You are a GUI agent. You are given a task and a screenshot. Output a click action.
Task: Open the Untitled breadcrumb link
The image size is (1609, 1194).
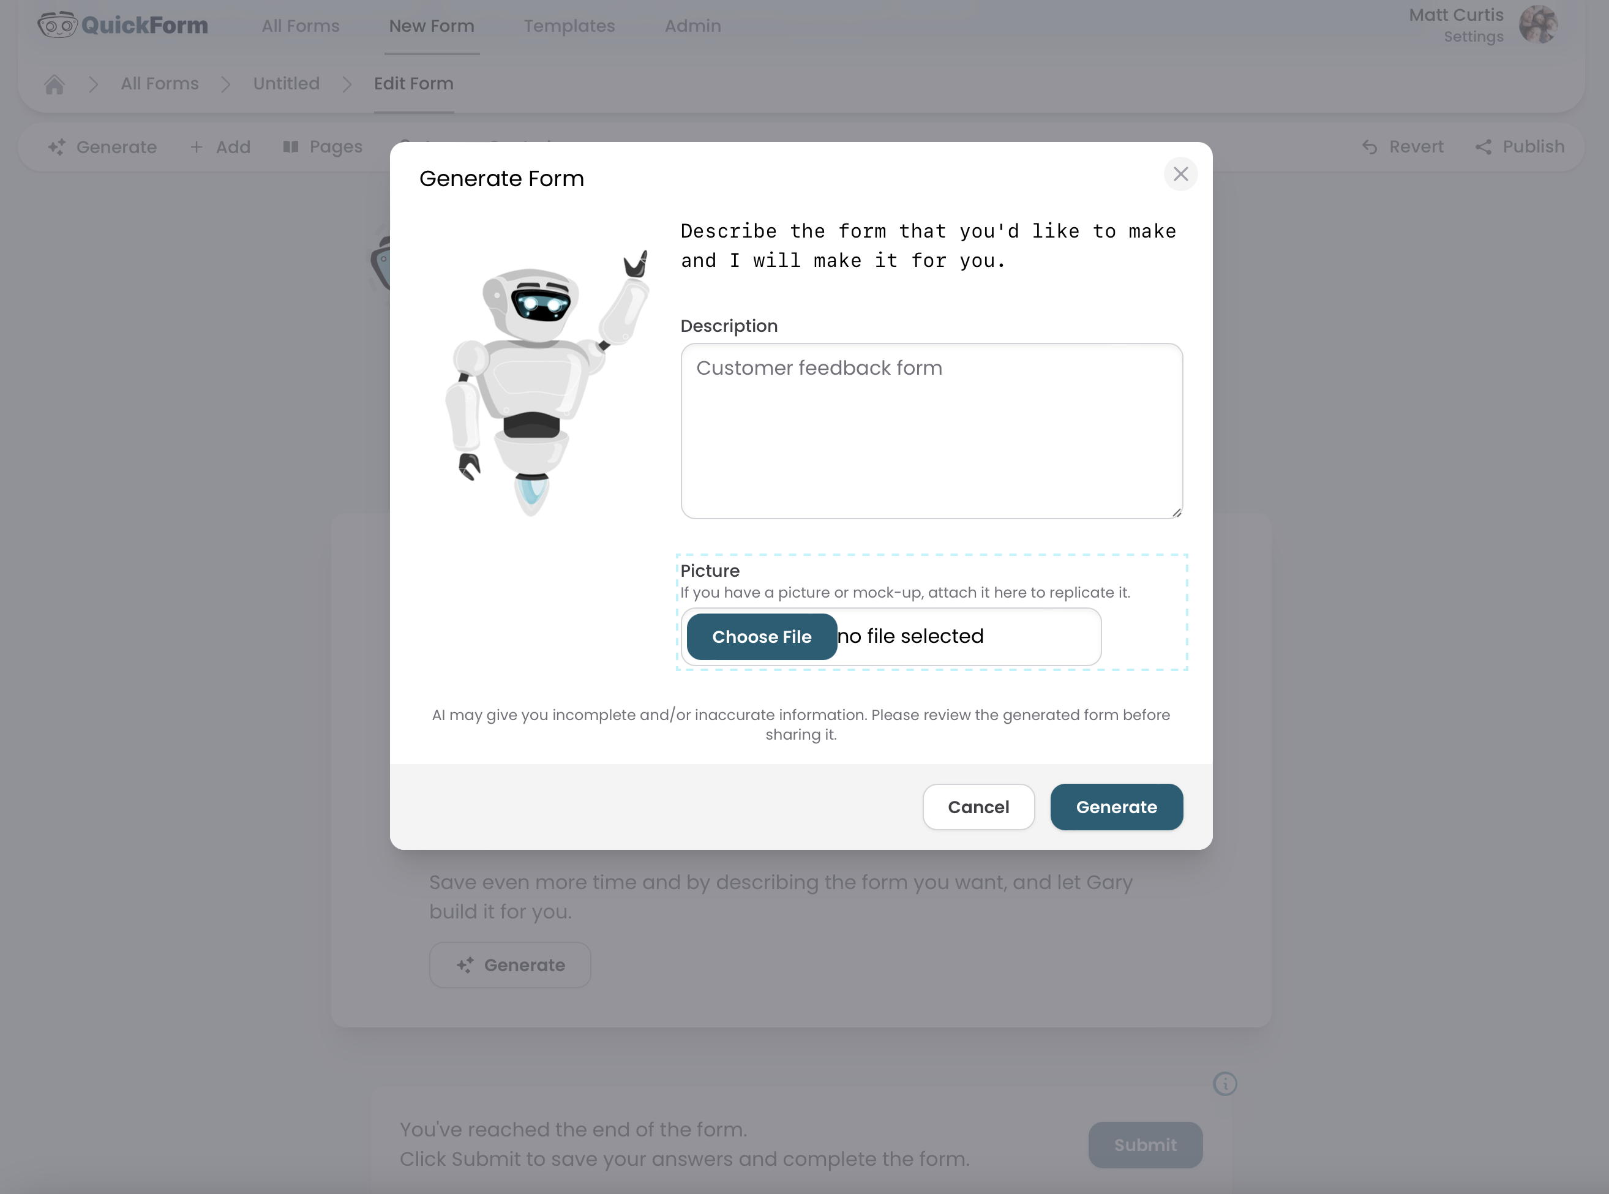pyautogui.click(x=286, y=84)
